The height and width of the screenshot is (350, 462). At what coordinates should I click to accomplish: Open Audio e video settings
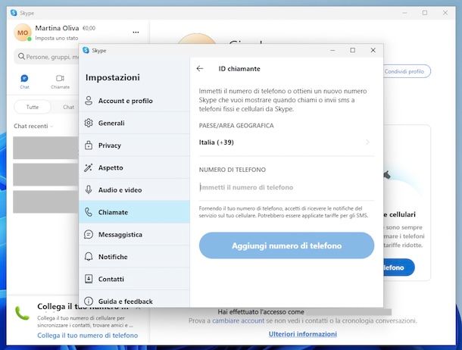pyautogui.click(x=134, y=189)
